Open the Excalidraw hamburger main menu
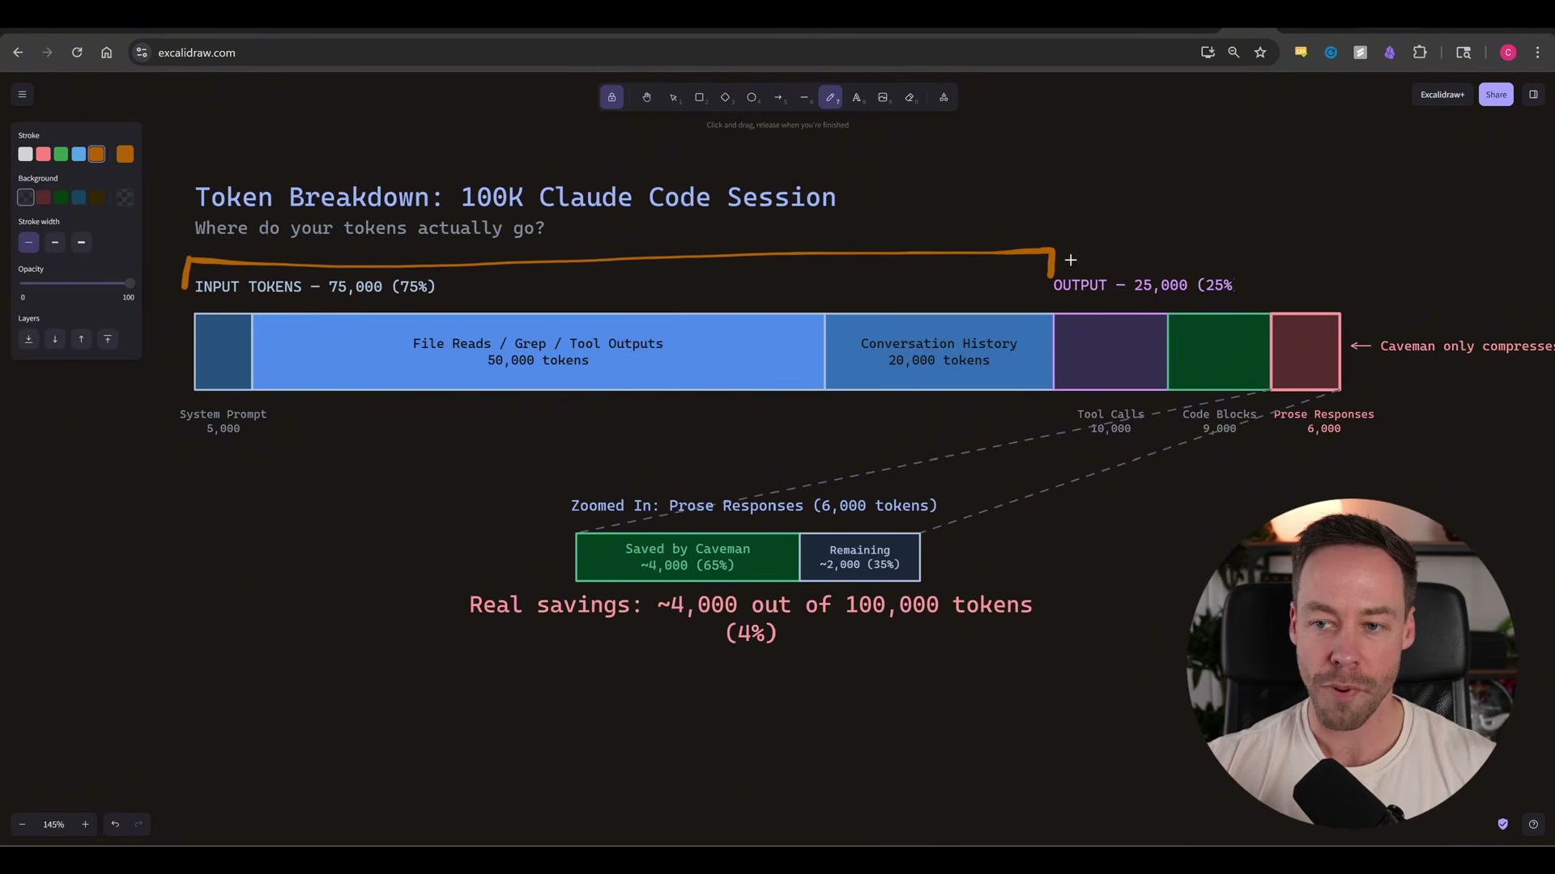 pos(23,95)
